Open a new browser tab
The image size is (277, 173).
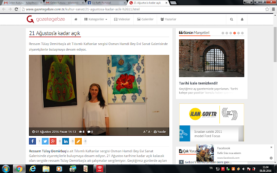[x=173, y=3]
